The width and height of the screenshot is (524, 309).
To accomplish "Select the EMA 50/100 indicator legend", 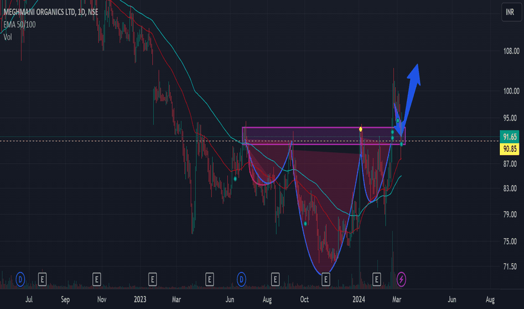I will click(x=19, y=24).
